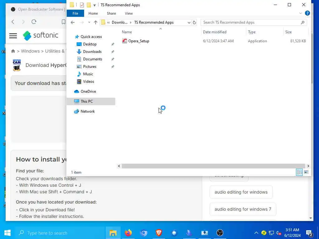Open the notification center
319x239 pixels.
point(309,233)
